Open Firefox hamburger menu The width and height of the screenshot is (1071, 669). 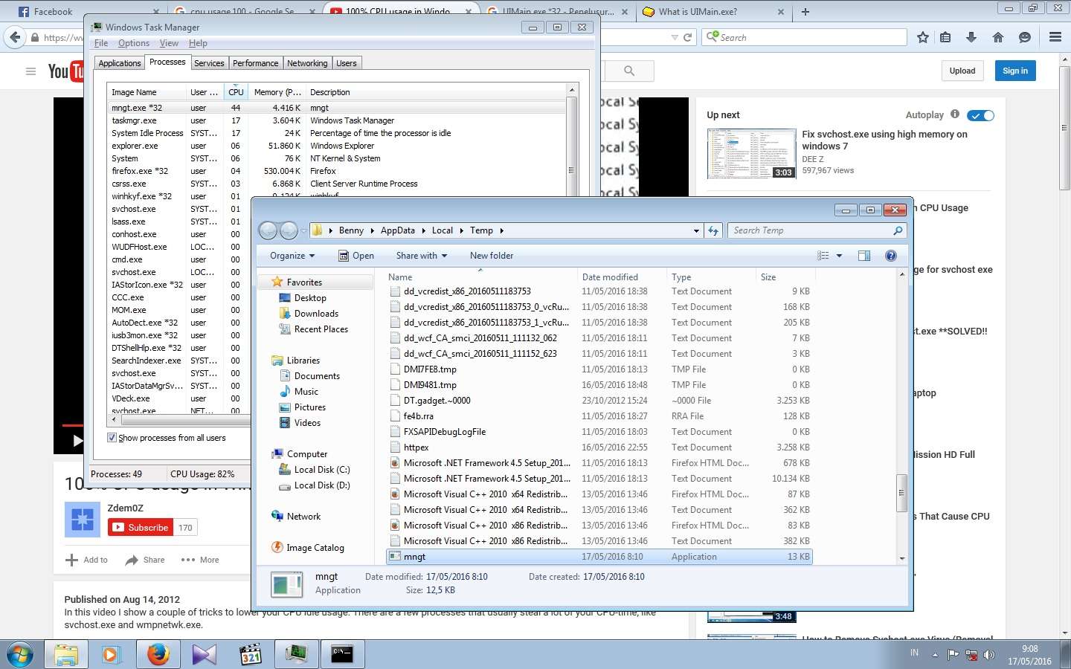click(1055, 37)
